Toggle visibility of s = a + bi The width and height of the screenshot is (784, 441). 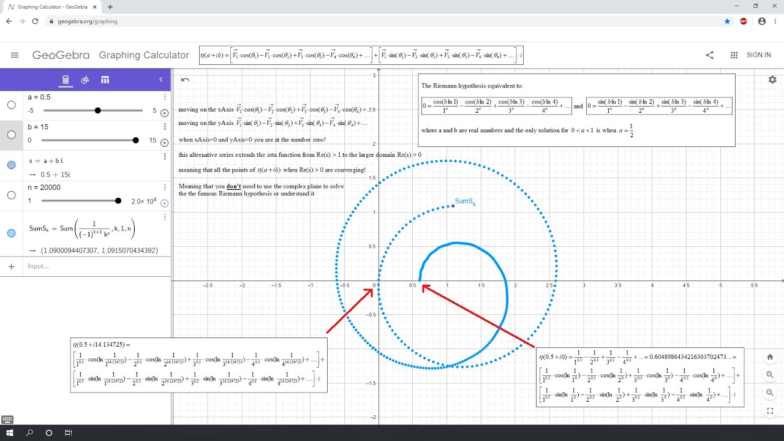tap(11, 165)
